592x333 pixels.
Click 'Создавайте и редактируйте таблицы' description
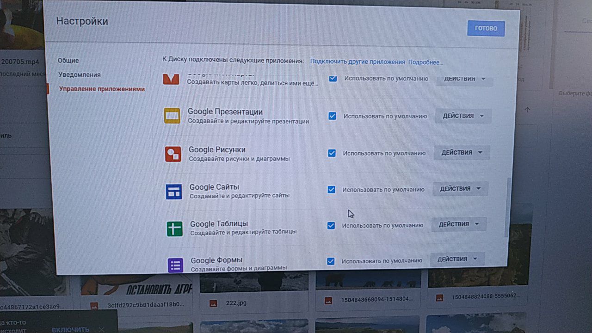[x=243, y=232]
